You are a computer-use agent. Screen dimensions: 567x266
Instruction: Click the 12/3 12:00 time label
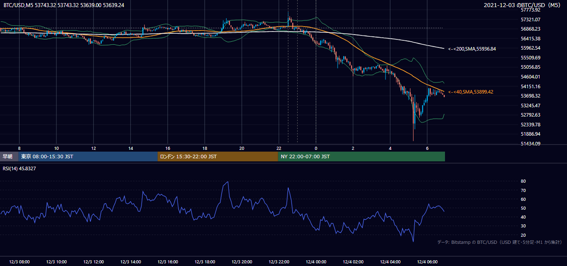93,262
